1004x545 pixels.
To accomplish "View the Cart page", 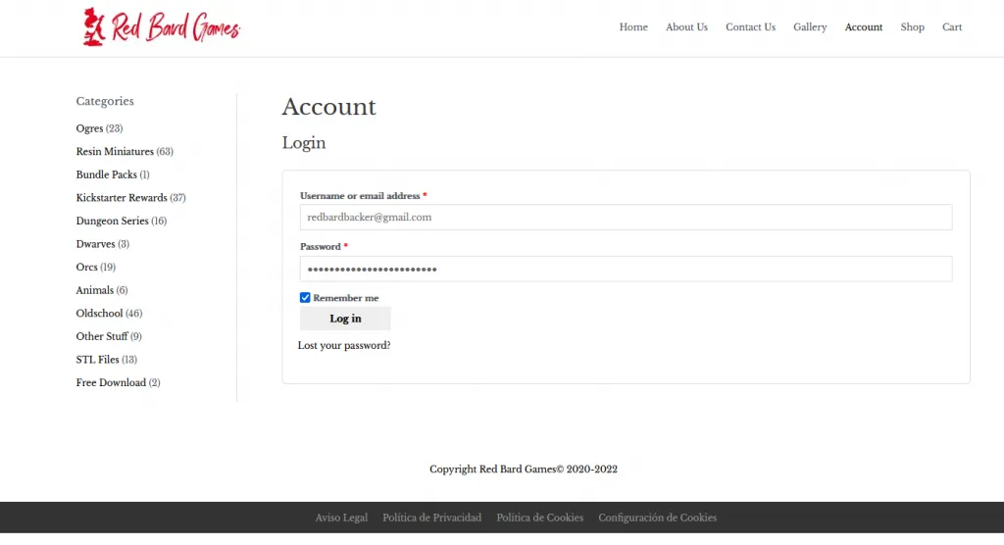I will [952, 27].
